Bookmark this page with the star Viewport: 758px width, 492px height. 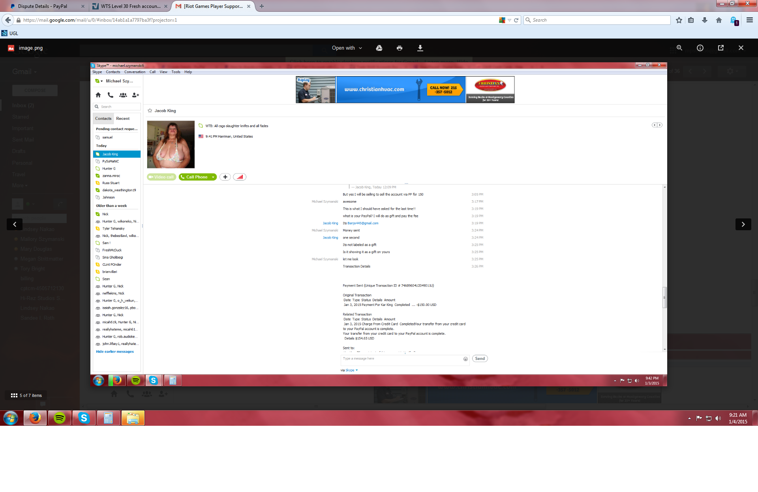(679, 20)
